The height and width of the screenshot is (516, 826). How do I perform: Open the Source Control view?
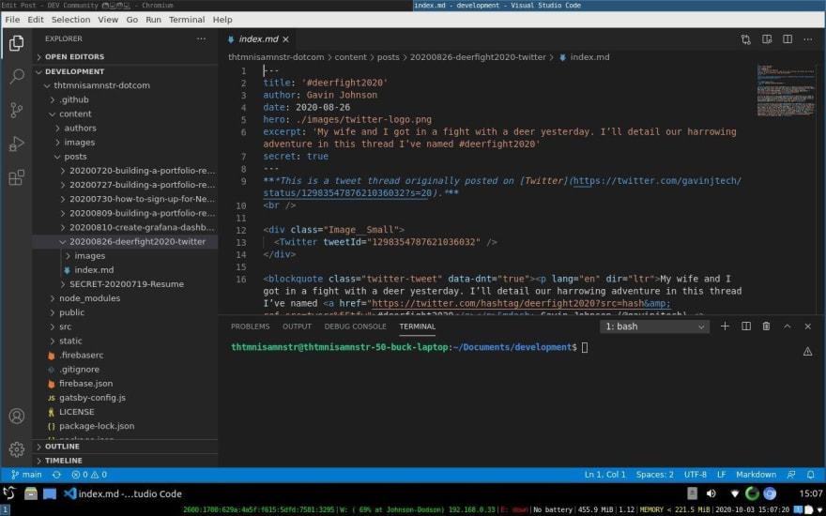coord(16,110)
